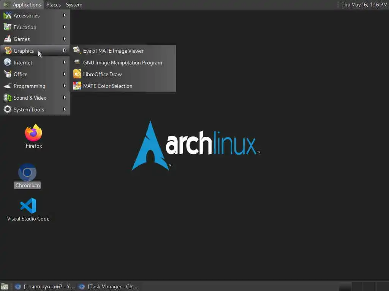Image resolution: width=389 pixels, height=291 pixels.
Task: Switch to the 'точно русский?' taskbar window
Action: click(45, 286)
